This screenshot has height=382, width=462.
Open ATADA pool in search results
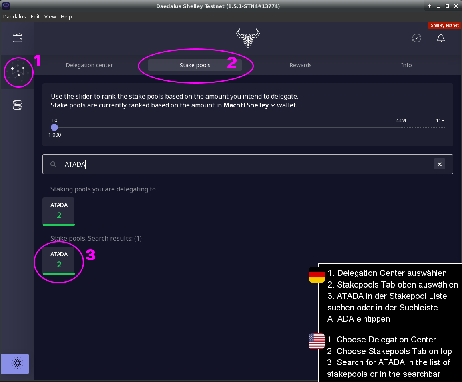pyautogui.click(x=58, y=261)
